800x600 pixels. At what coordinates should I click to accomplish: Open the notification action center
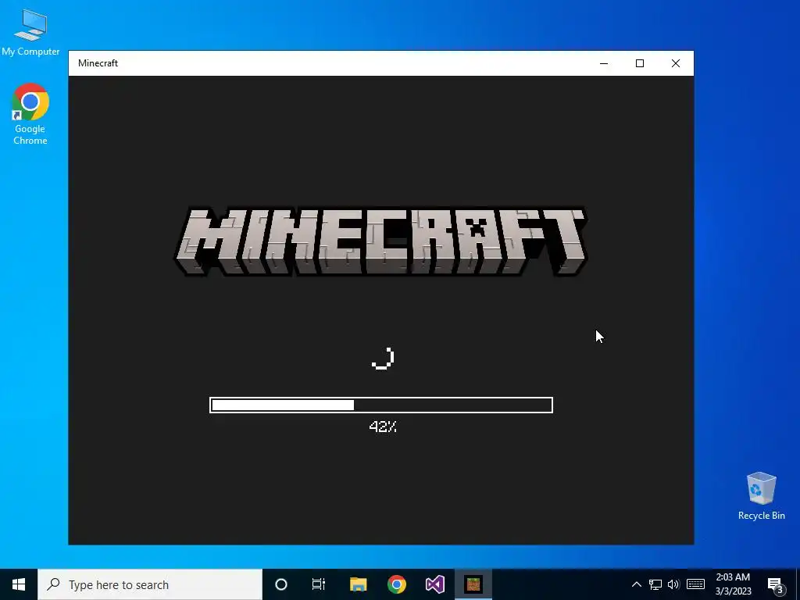tap(776, 585)
